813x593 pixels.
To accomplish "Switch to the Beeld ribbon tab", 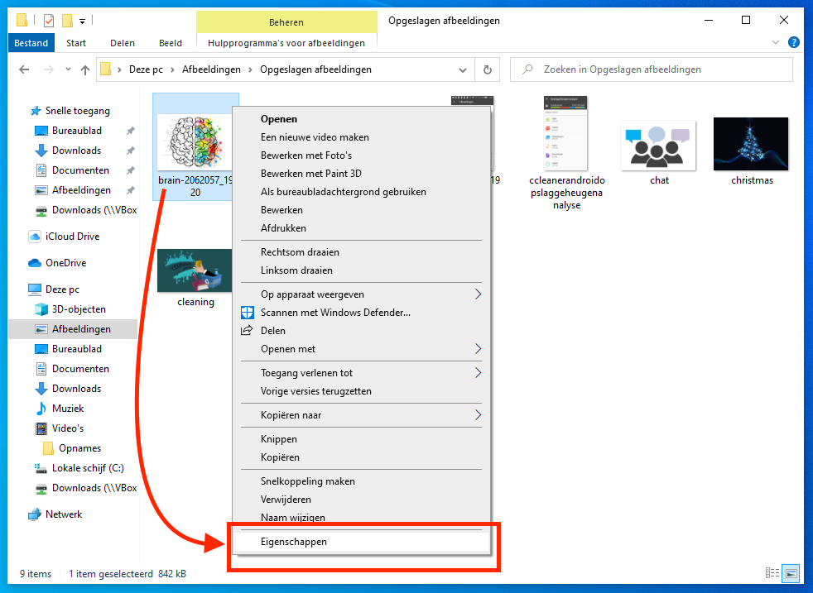I will 171,43.
